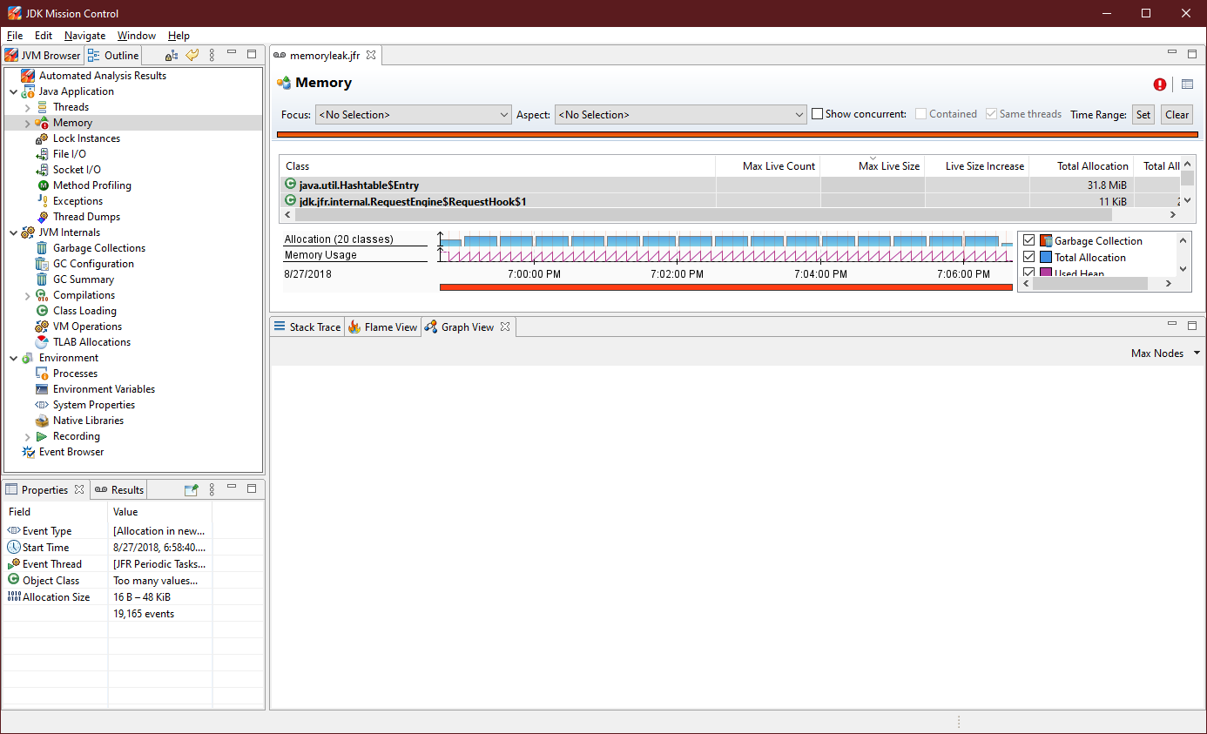The width and height of the screenshot is (1207, 734).
Task: Select the Thread Dumps icon
Action: (42, 217)
